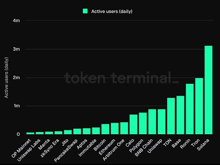Select the Tron bar
This screenshot has width=220, height=165.
[x=199, y=106]
